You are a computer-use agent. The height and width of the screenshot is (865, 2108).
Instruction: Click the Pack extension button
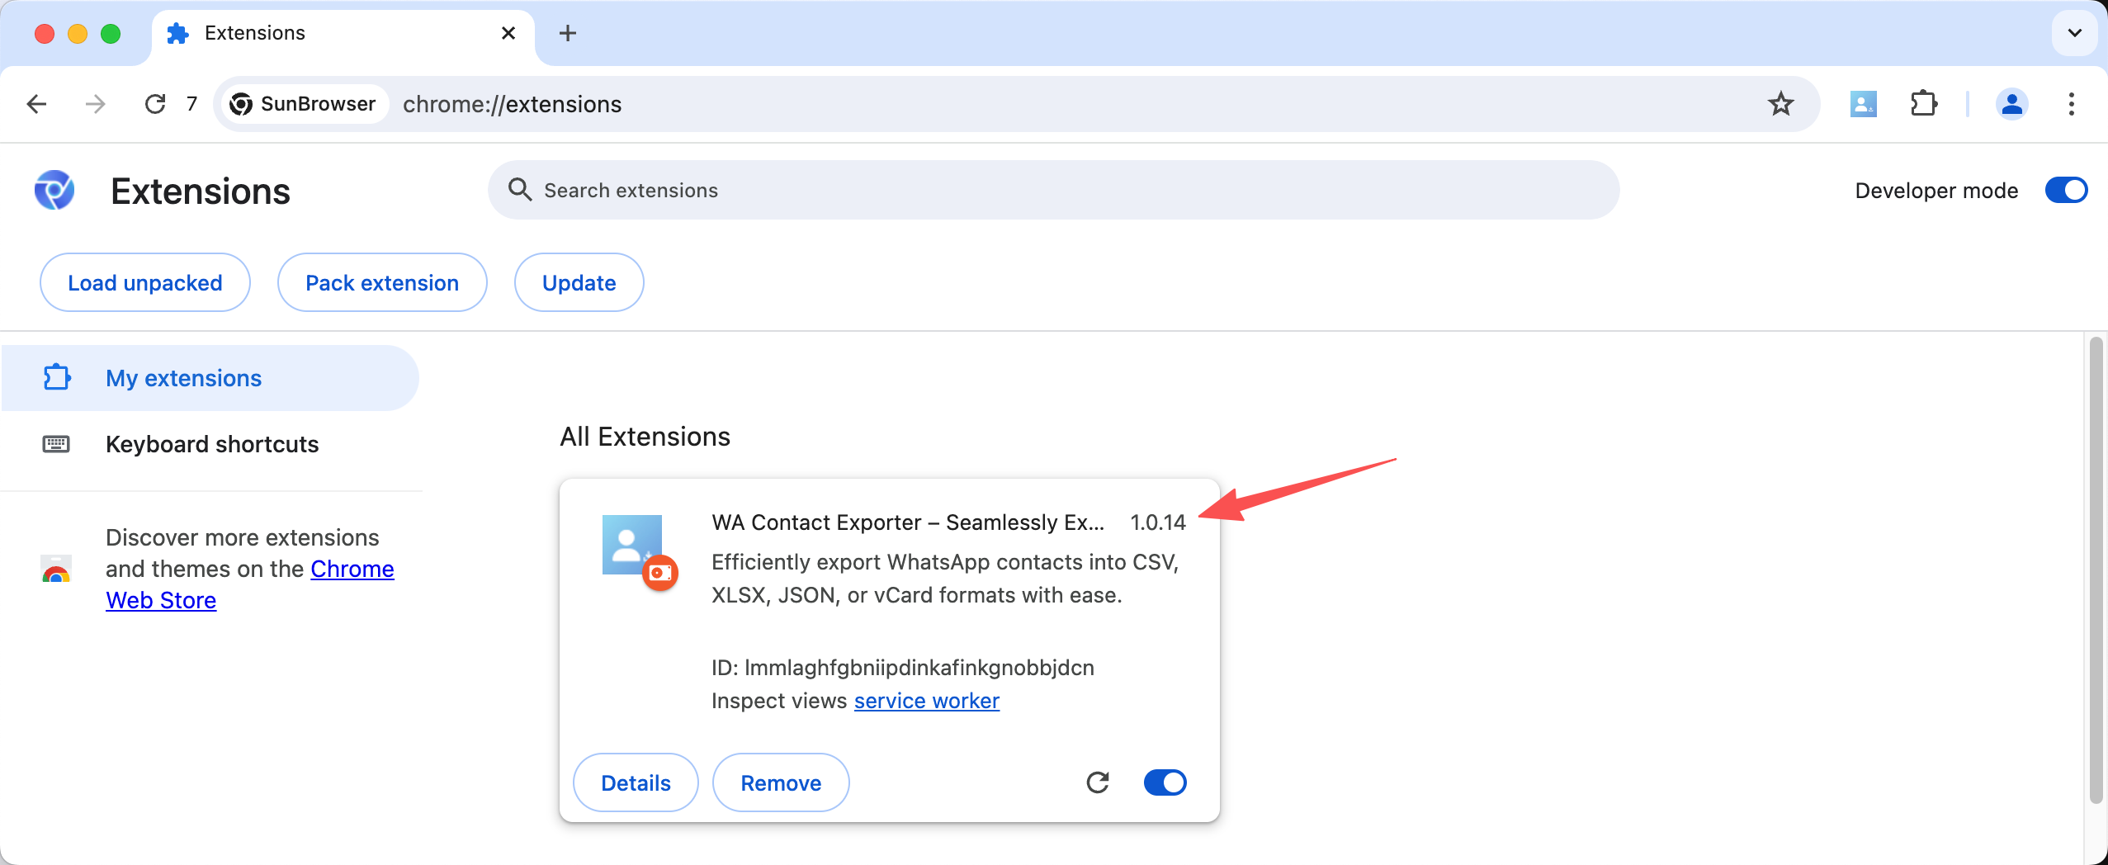[382, 283]
